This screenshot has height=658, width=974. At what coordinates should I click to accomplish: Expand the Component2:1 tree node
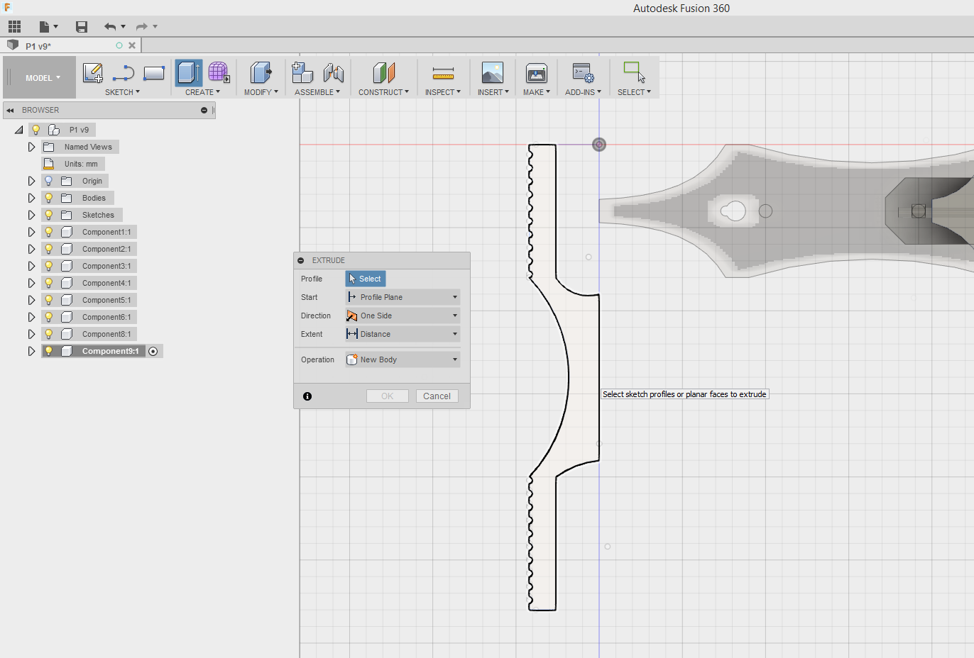click(31, 249)
